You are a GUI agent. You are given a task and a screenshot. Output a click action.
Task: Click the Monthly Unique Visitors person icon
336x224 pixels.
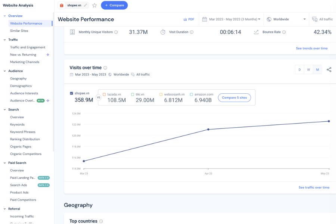pyautogui.click(x=72, y=32)
